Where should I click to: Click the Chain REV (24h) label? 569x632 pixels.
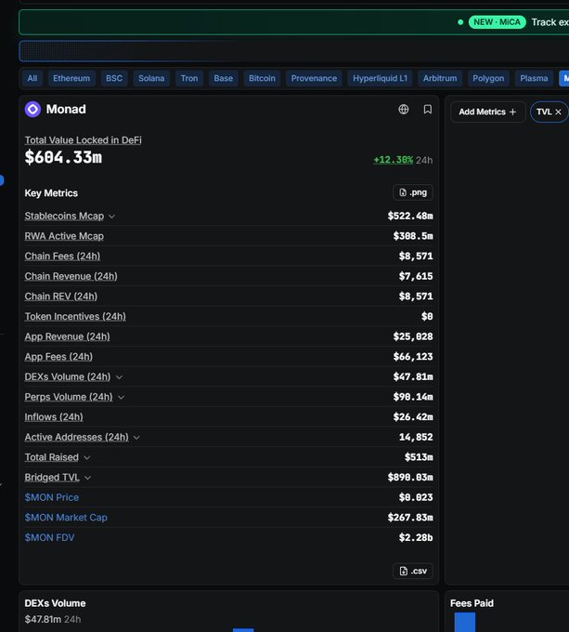coord(60,296)
